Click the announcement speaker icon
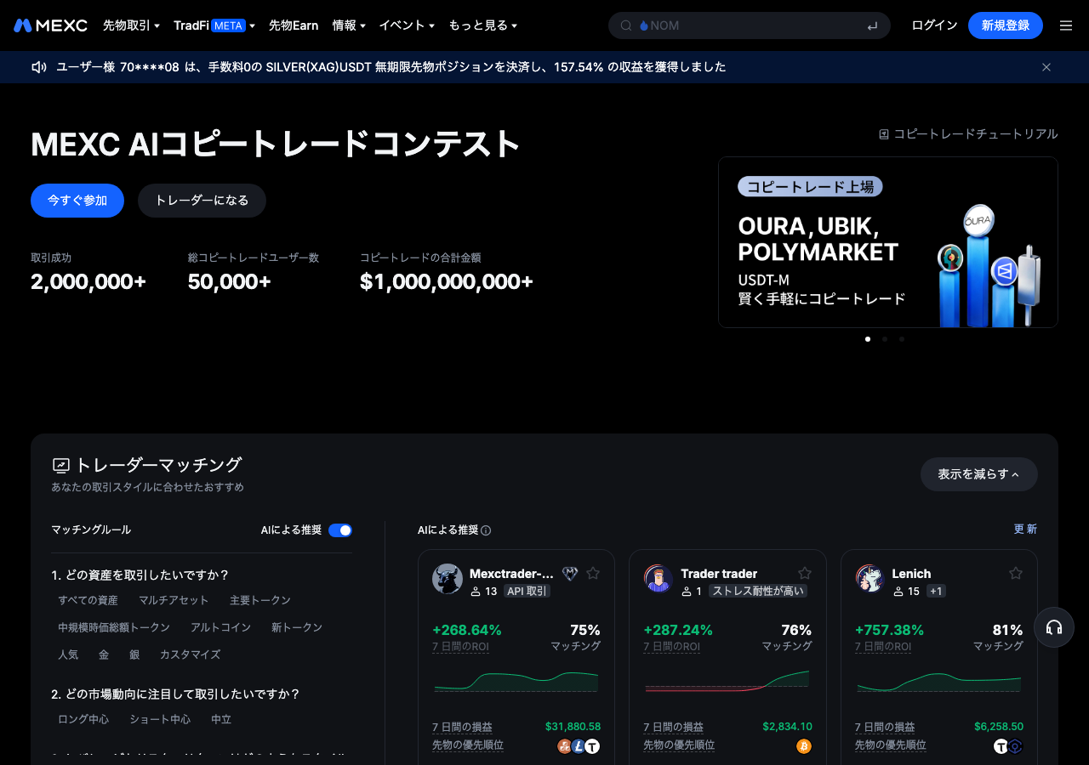The height and width of the screenshot is (765, 1089). pos(38,67)
